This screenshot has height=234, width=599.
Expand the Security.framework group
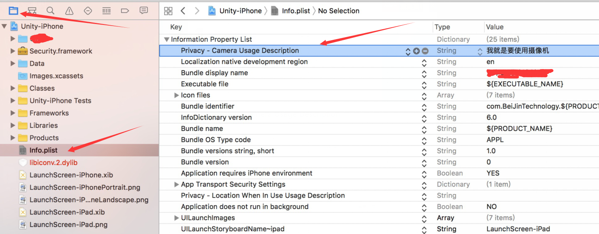click(13, 51)
